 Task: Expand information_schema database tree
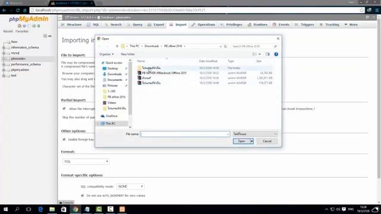(4, 48)
